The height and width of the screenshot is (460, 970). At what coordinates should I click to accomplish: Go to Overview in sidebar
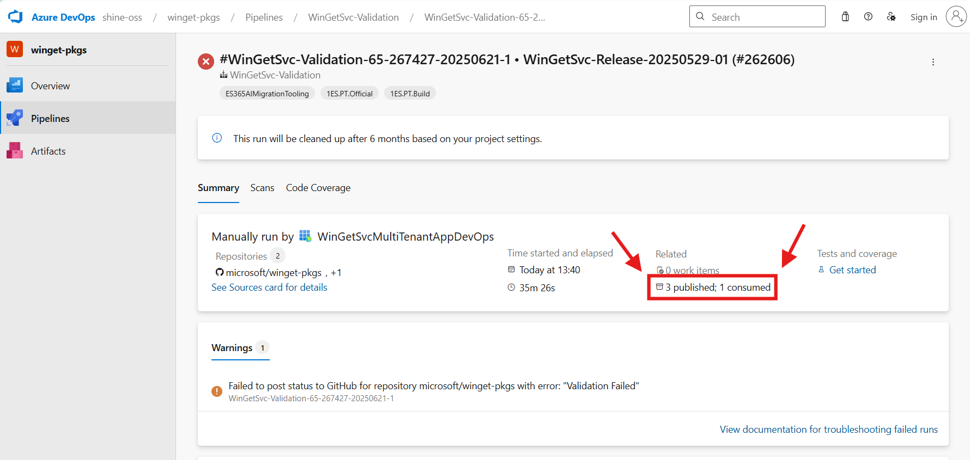[88, 85]
